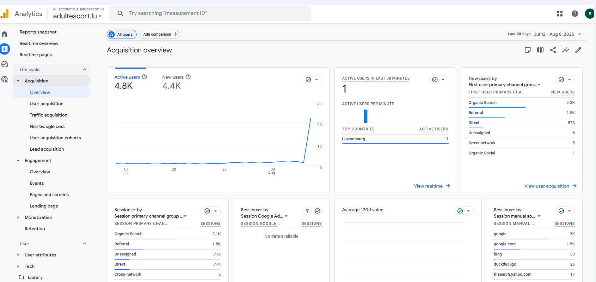Share this report icon

point(553,50)
